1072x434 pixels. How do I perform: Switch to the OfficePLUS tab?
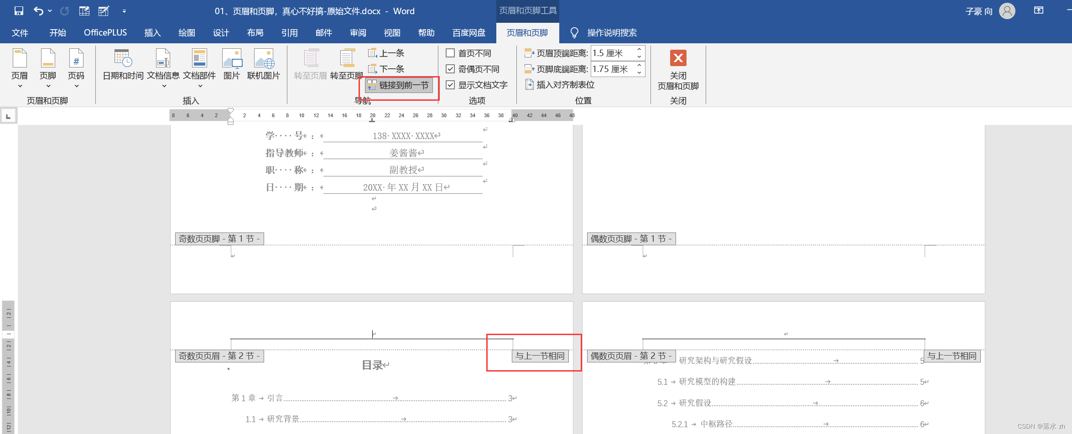(105, 33)
